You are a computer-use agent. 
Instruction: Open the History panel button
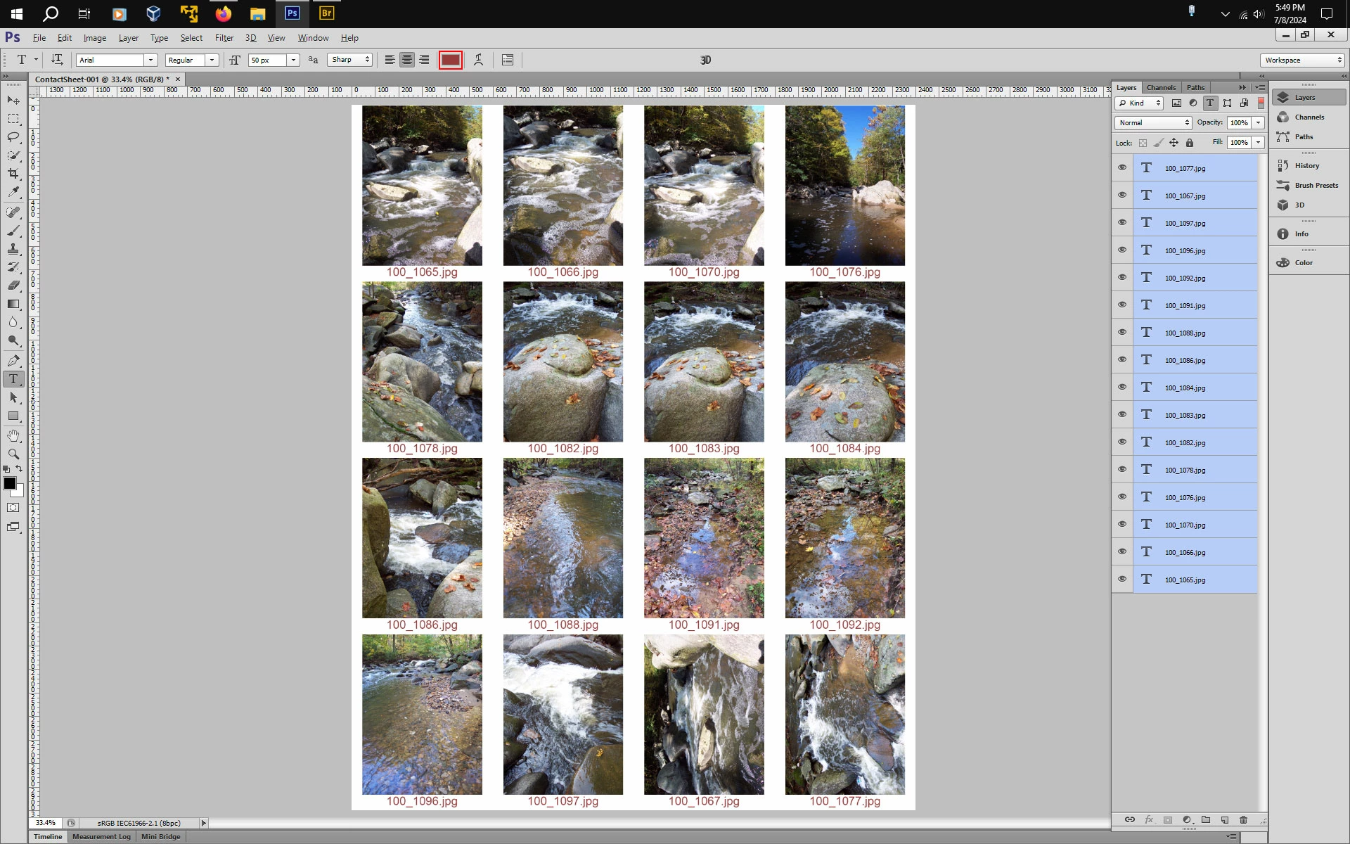click(x=1306, y=166)
